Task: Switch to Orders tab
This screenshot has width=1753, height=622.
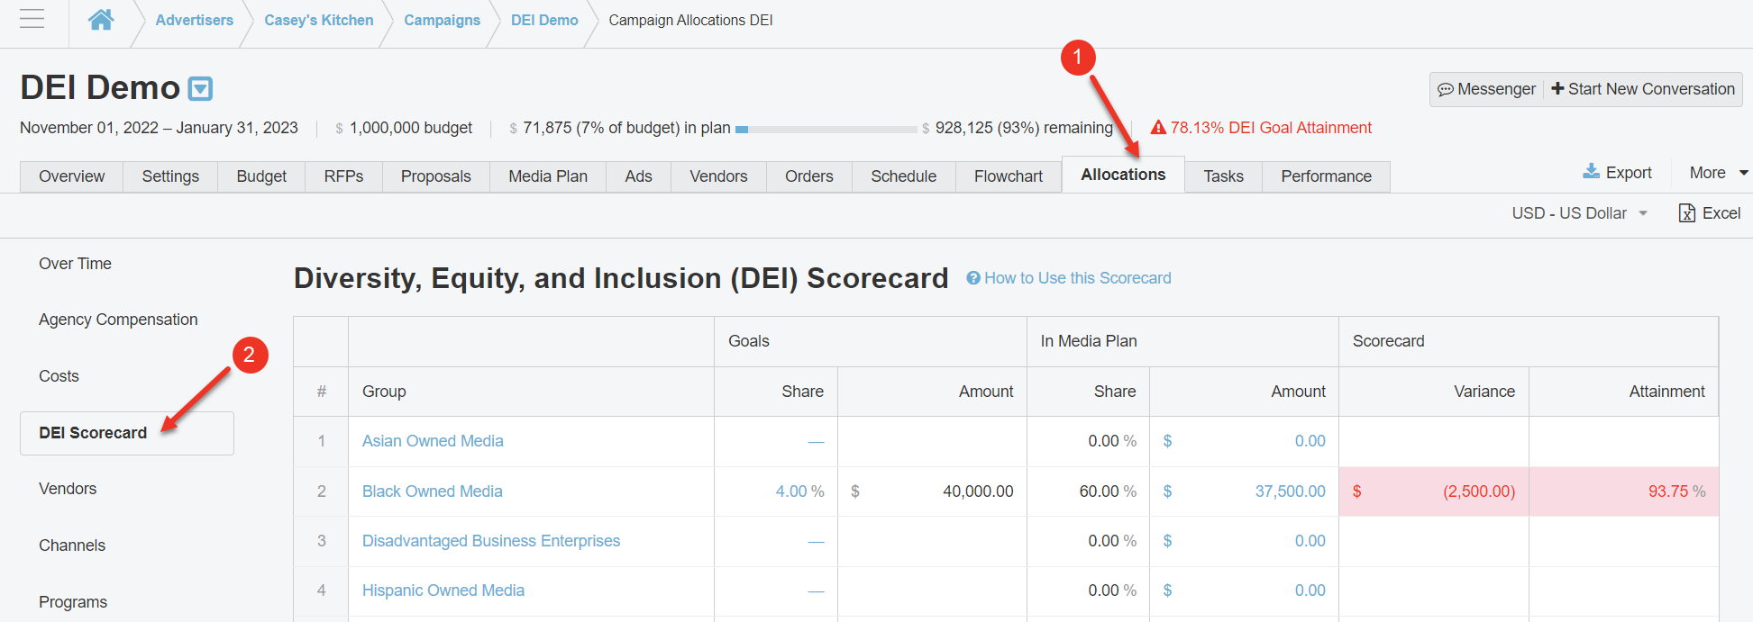Action: tap(808, 176)
